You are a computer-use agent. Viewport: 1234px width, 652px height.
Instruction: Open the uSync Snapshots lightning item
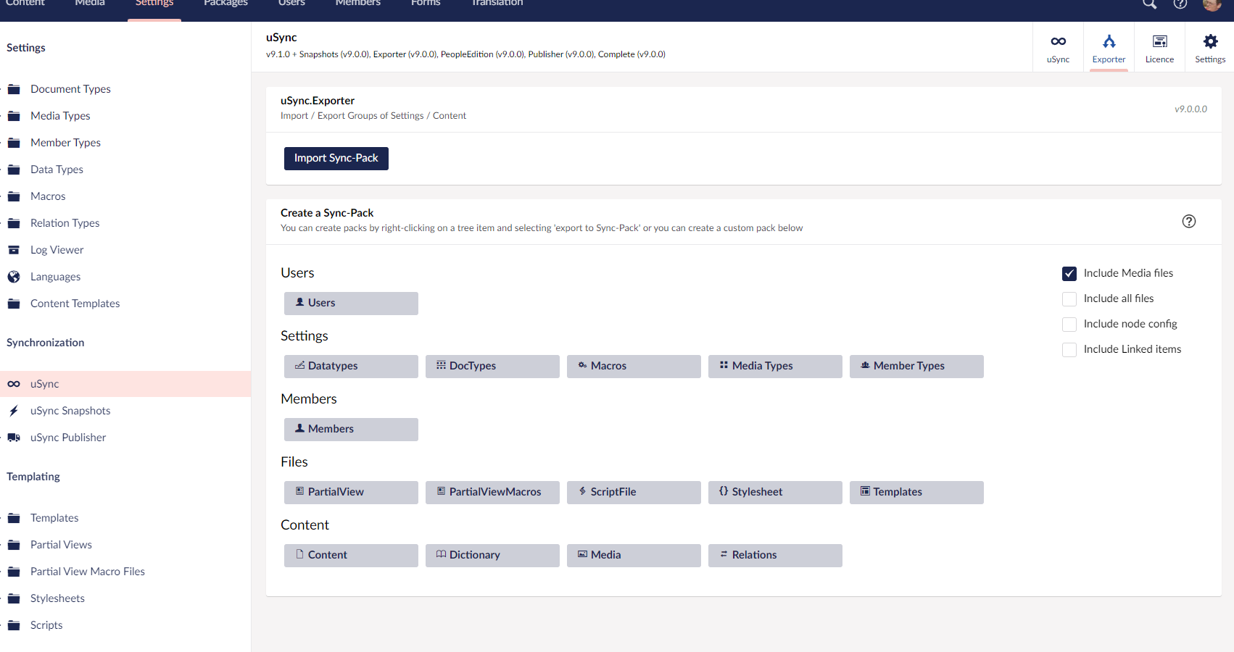pyautogui.click(x=70, y=411)
